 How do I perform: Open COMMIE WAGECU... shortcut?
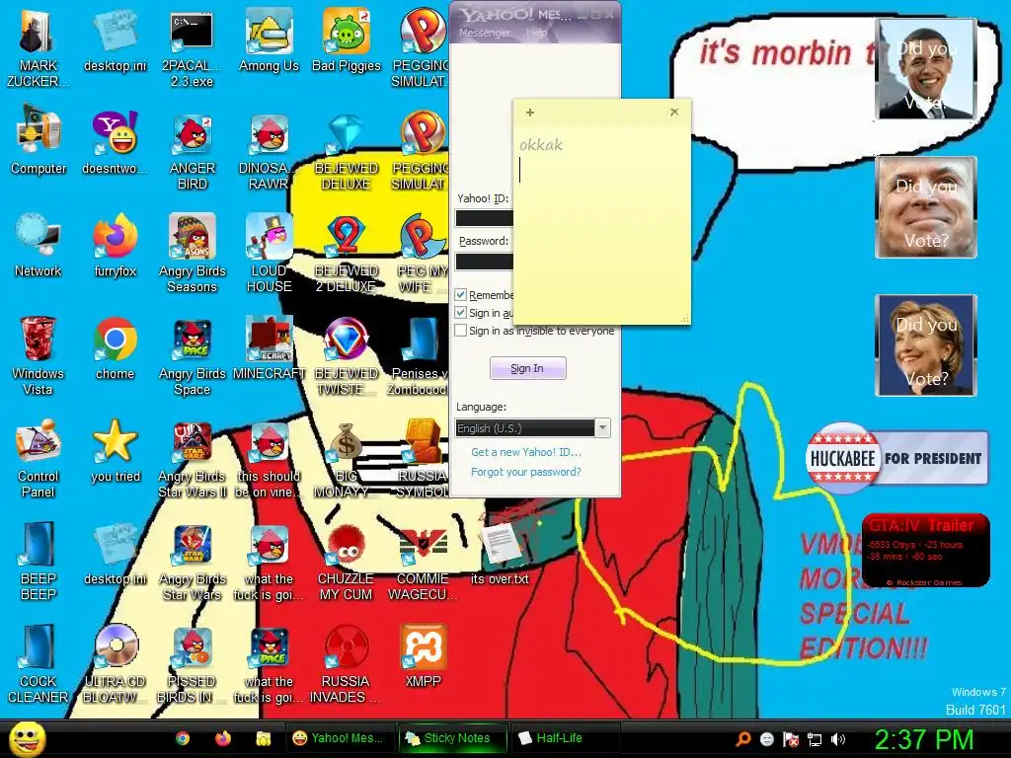click(x=423, y=562)
